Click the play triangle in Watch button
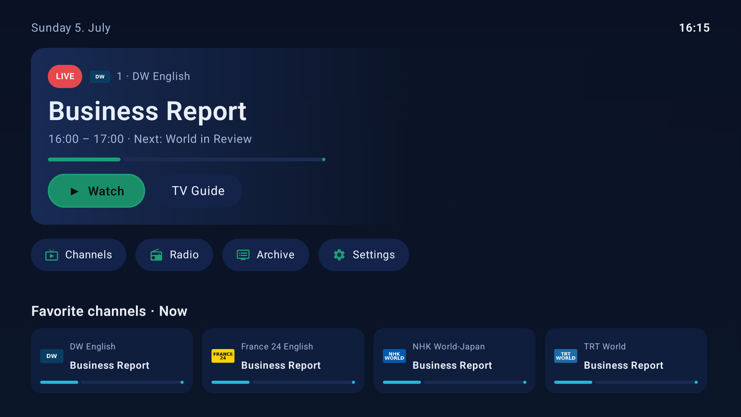 coord(74,192)
